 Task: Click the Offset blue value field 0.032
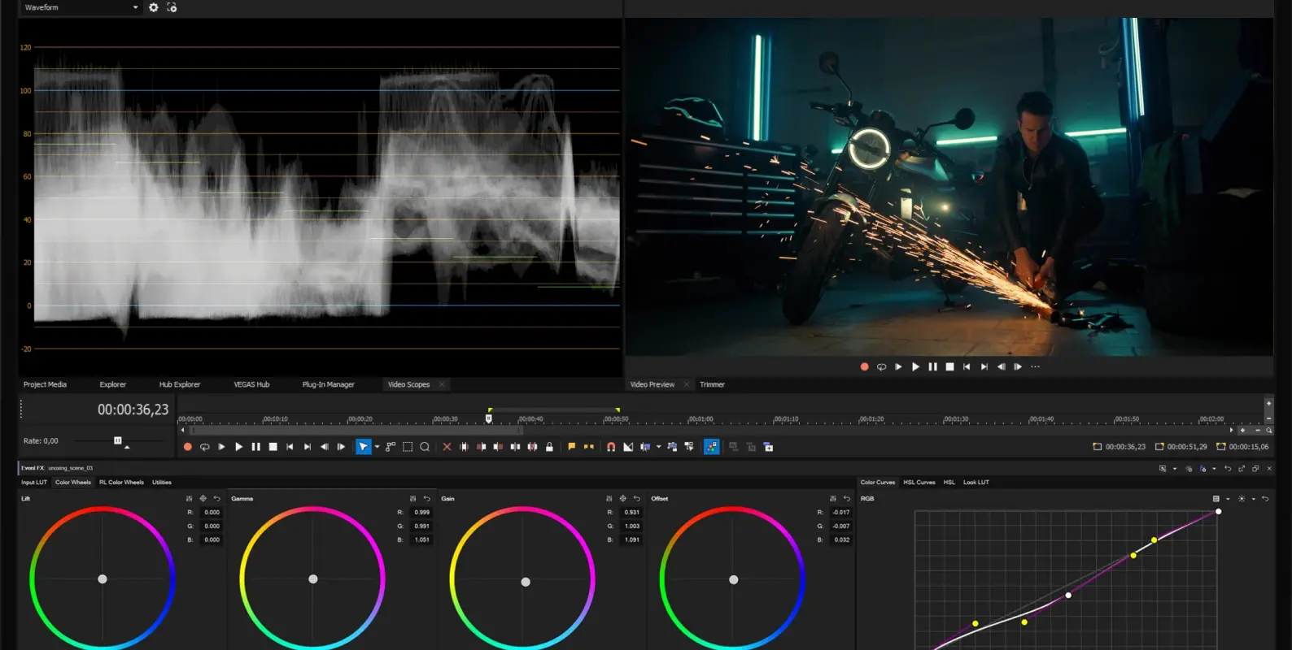click(841, 539)
